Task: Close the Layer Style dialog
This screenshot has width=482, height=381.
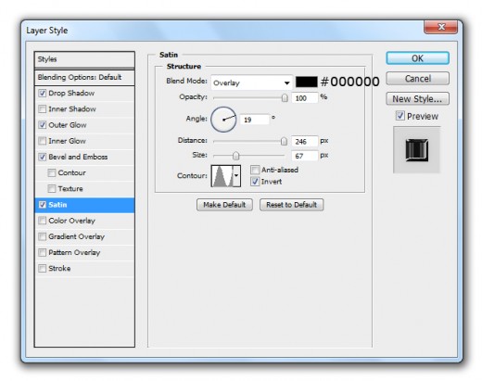Action: coord(441,27)
